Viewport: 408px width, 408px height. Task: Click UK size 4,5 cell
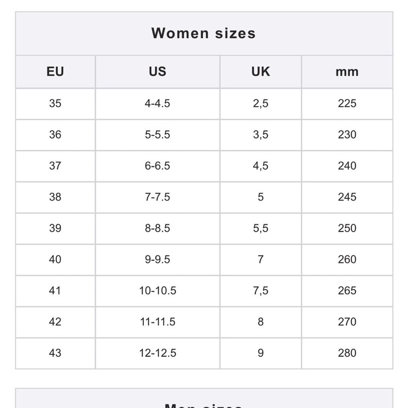click(261, 166)
